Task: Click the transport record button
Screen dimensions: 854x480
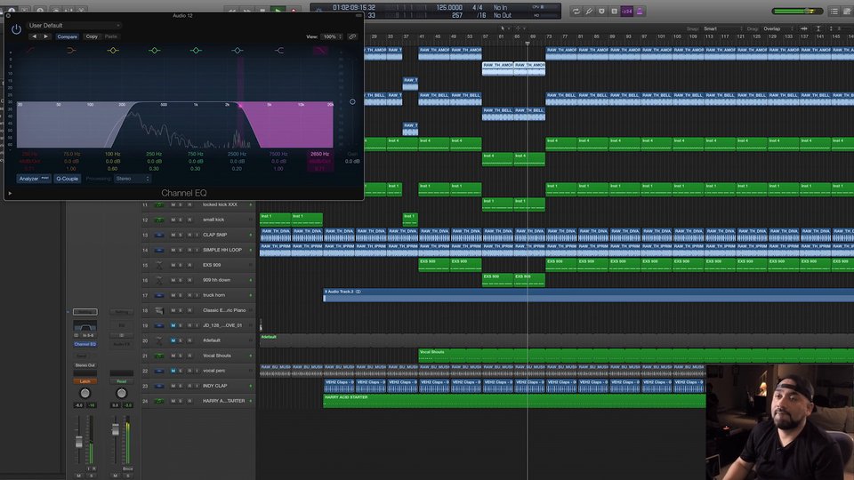Action: [x=294, y=11]
